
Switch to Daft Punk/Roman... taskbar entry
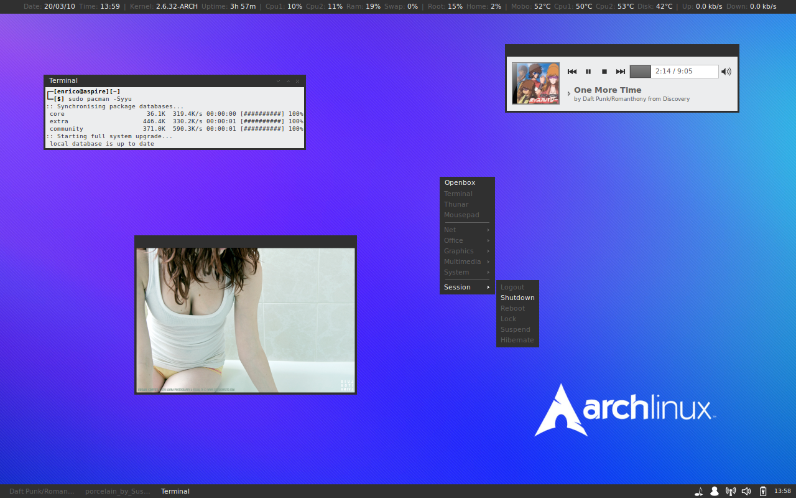coord(42,491)
